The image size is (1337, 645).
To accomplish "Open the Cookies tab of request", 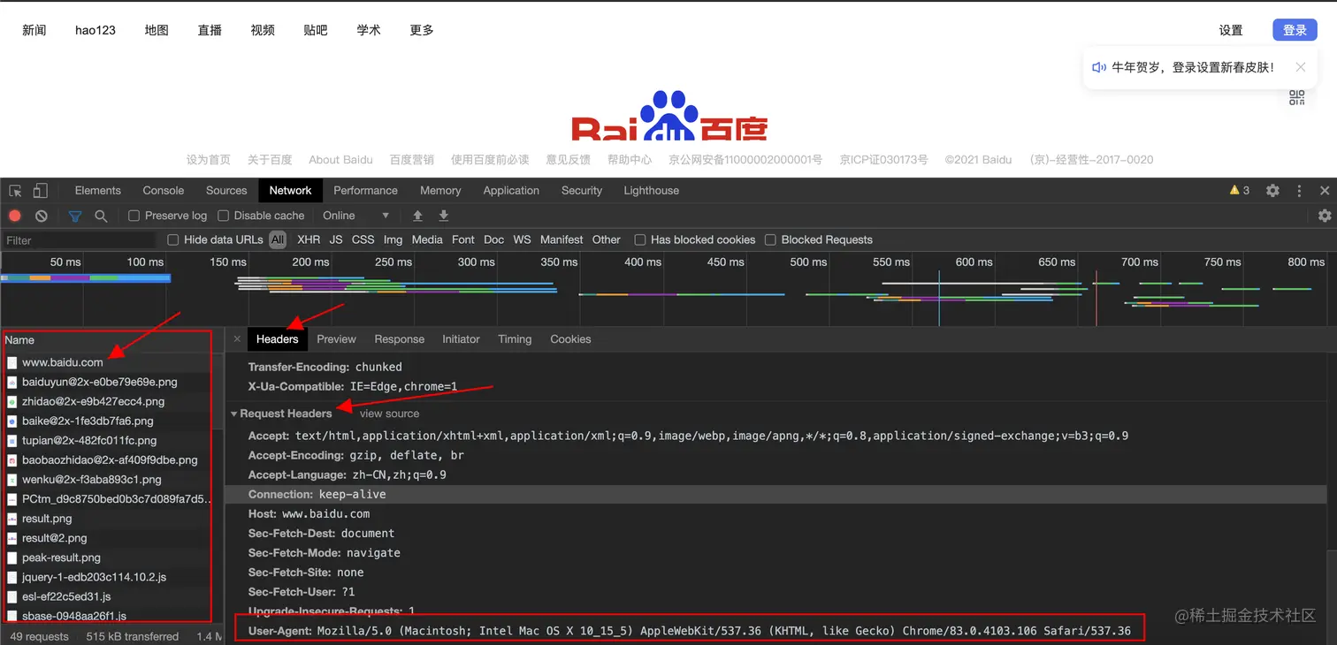I will click(x=570, y=339).
